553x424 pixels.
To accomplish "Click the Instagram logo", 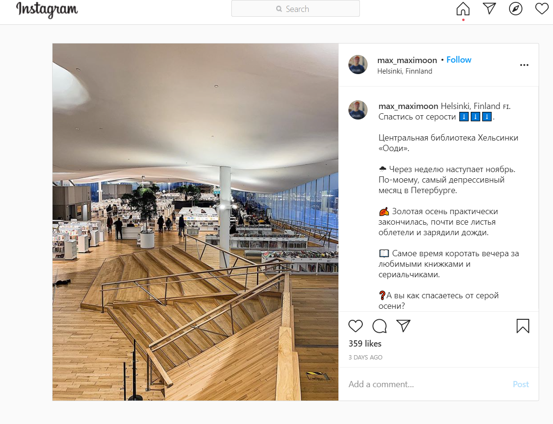I will [47, 10].
